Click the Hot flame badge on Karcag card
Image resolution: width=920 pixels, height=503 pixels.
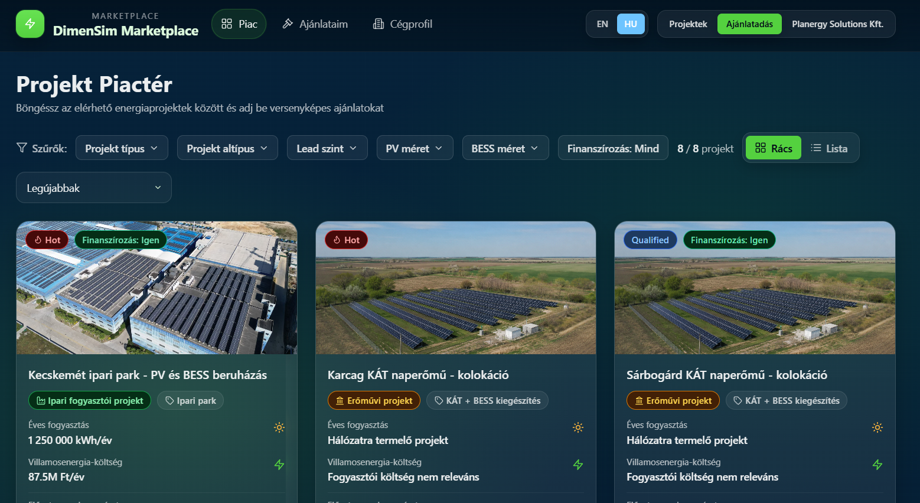[347, 240]
